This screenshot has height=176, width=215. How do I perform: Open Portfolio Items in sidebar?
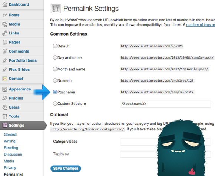pyautogui.click(x=23, y=60)
